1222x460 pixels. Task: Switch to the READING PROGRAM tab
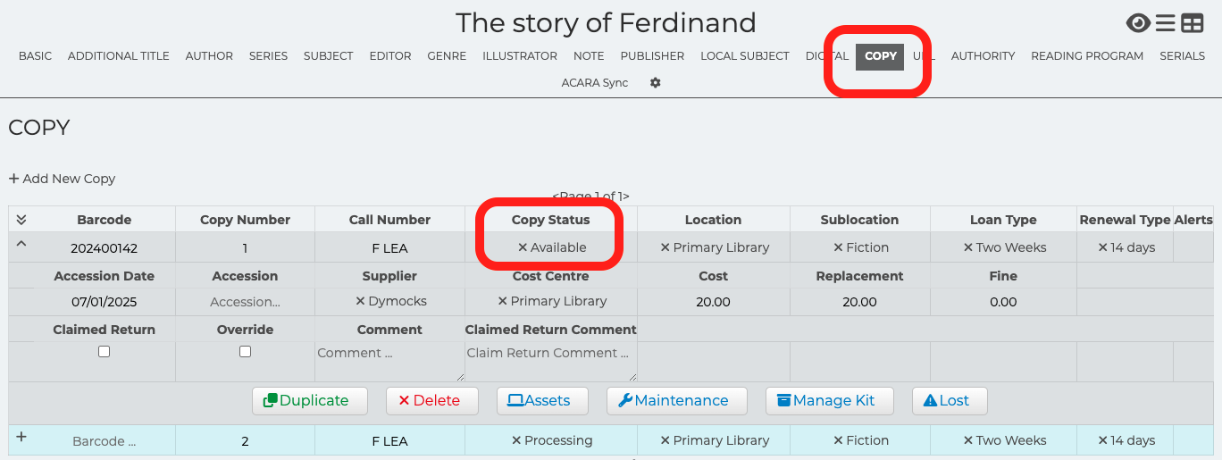pos(1086,55)
